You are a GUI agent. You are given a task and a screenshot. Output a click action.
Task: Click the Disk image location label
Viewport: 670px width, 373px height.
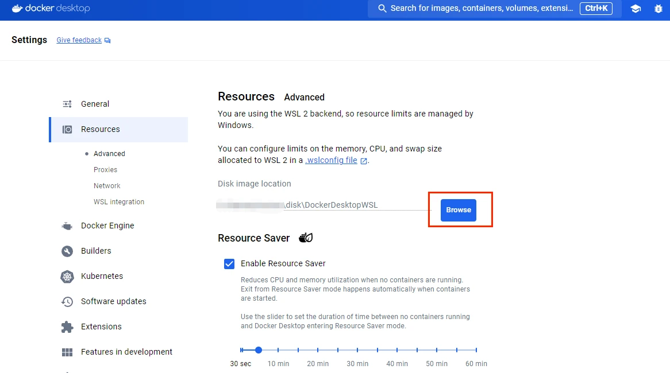click(254, 184)
